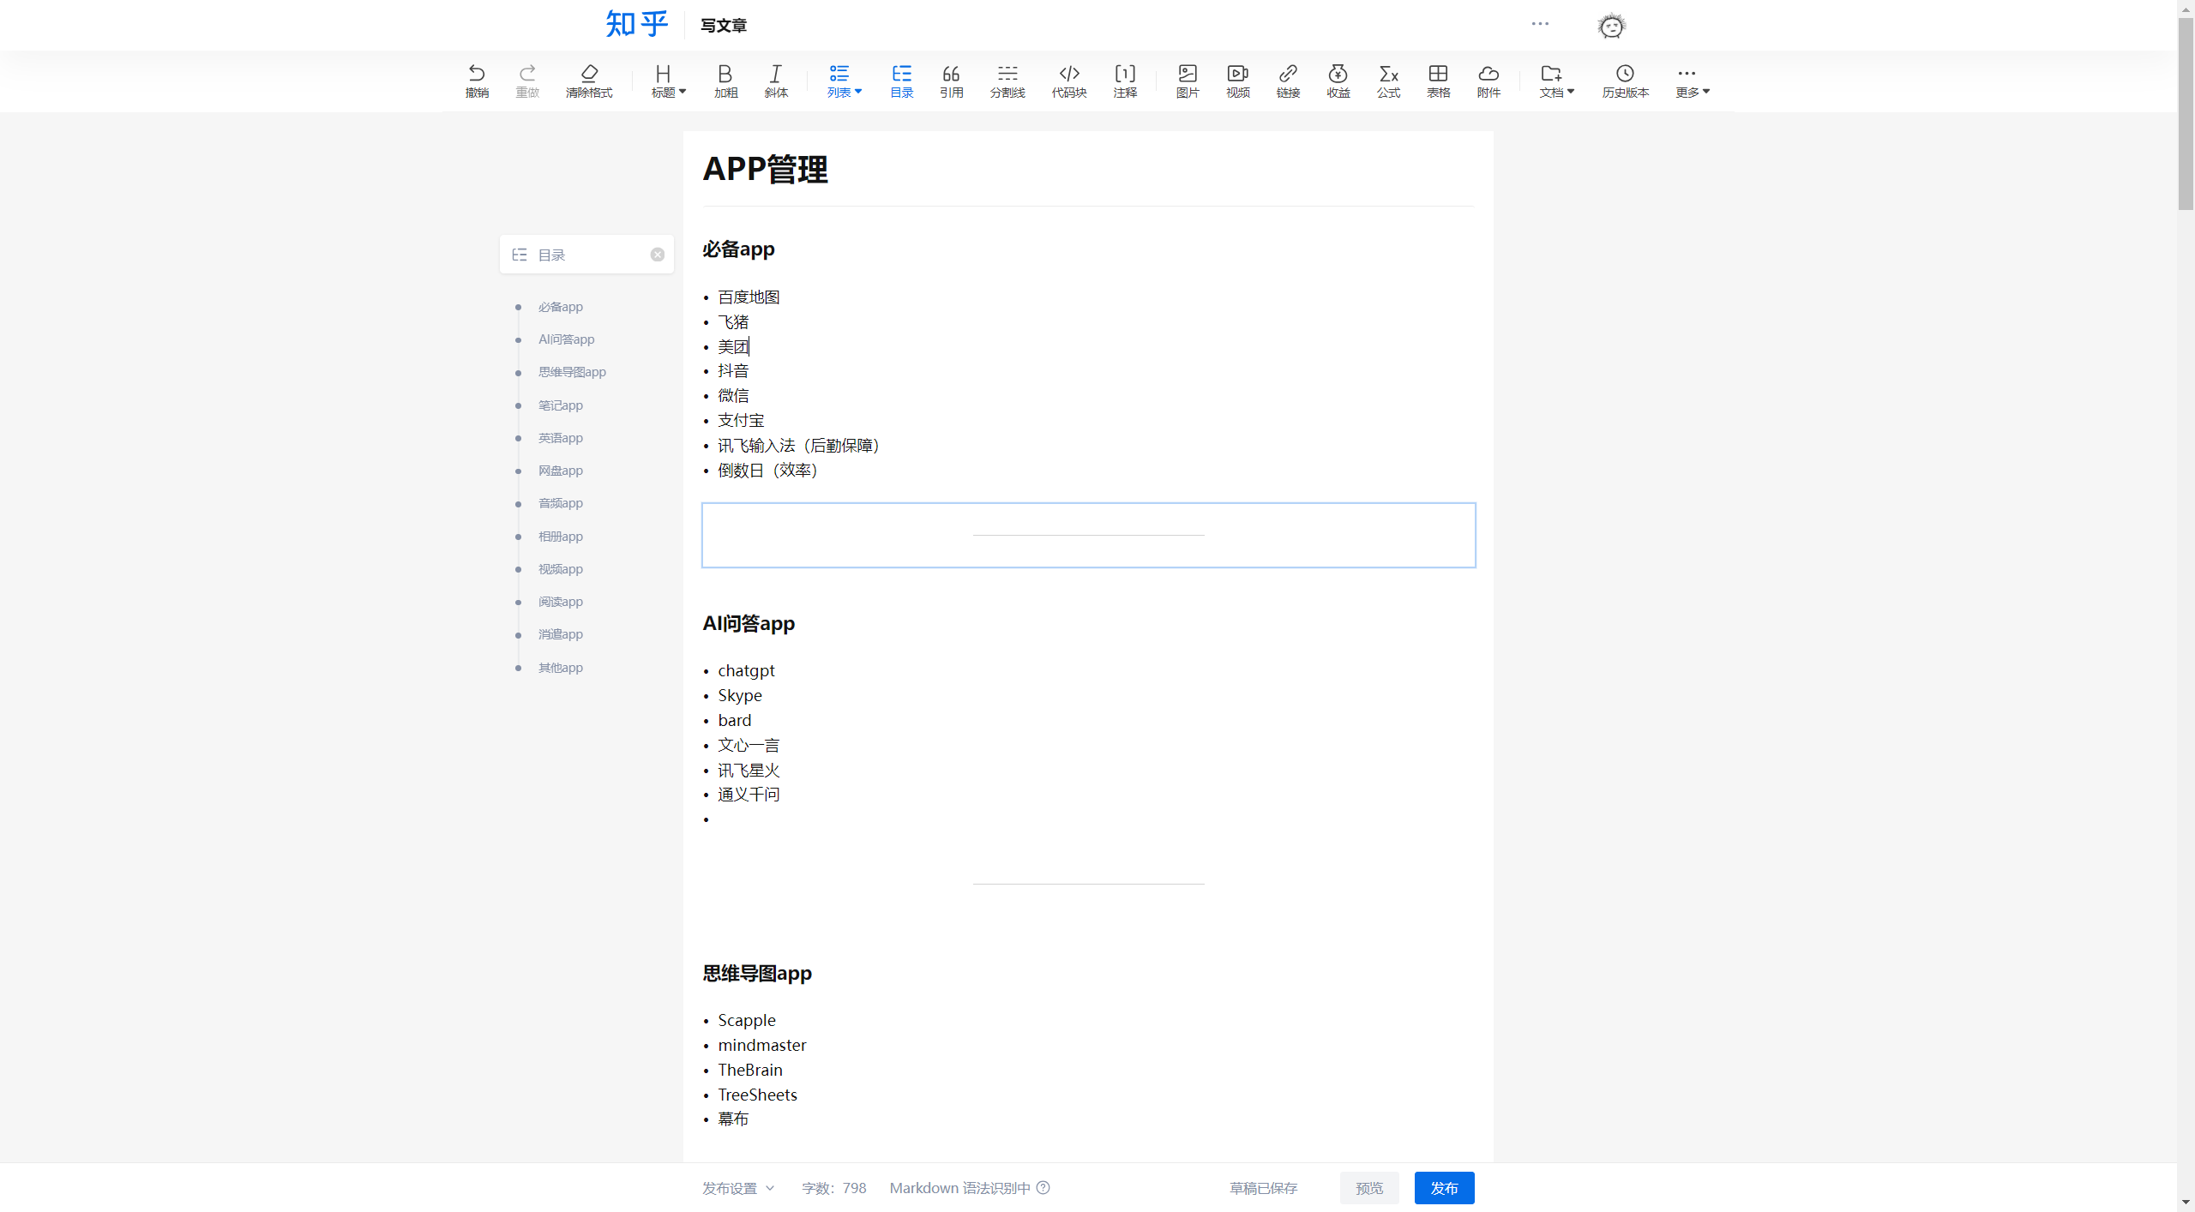Click the list item chatgpt
The image size is (2195, 1212).
click(746, 671)
